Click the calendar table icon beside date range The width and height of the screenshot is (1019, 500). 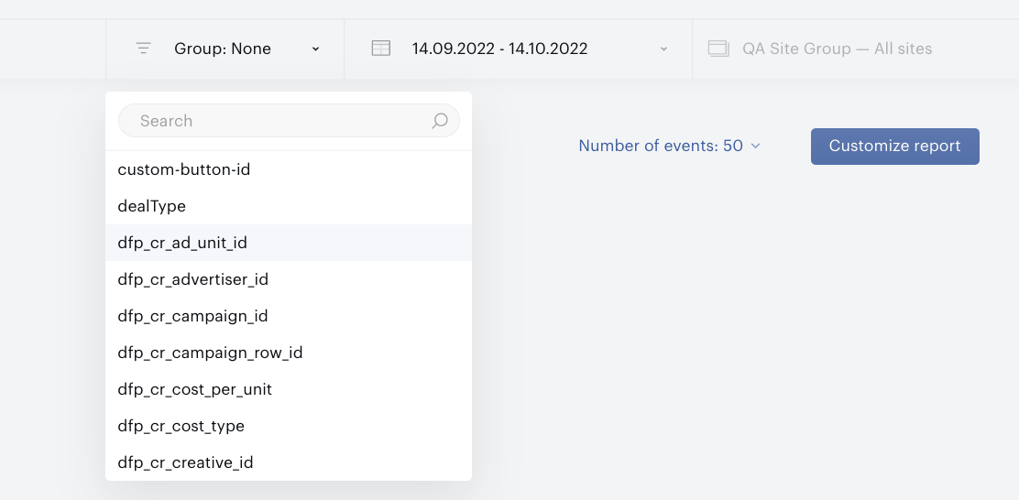[381, 49]
